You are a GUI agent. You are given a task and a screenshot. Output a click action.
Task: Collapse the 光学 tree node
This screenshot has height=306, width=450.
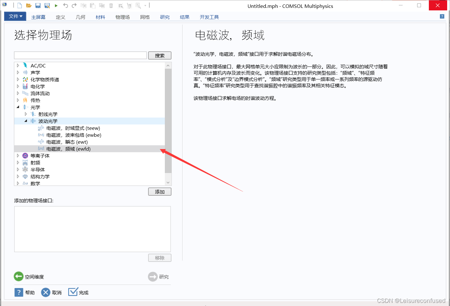18,107
